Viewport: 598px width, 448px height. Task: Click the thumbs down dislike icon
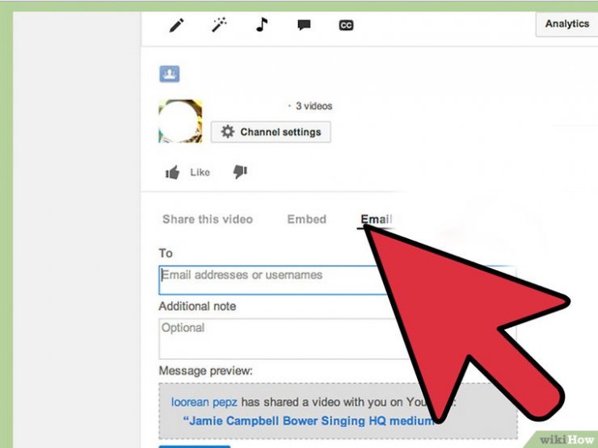[x=240, y=172]
